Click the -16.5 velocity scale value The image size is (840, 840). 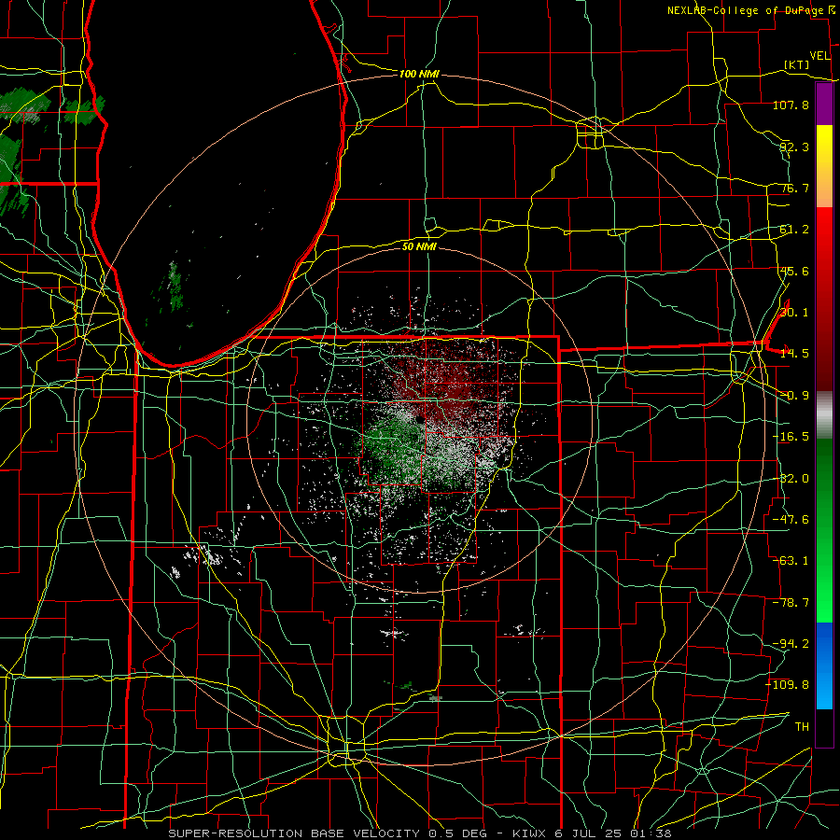[791, 437]
